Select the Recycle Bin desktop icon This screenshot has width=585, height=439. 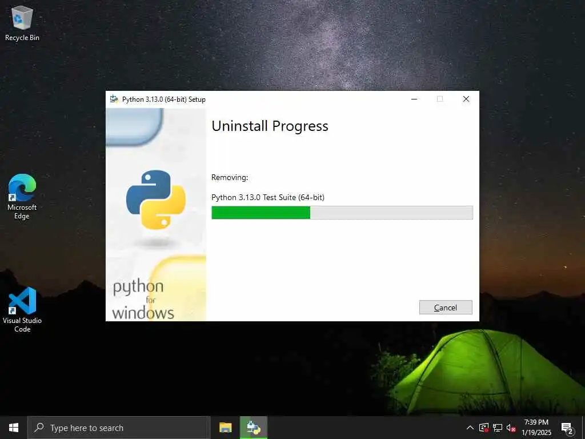[x=22, y=23]
